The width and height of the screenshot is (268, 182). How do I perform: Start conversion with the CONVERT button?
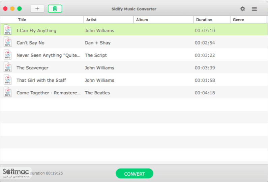tap(135, 174)
